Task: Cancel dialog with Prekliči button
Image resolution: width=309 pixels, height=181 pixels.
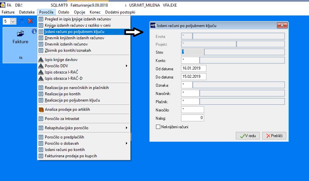Action: (274, 136)
